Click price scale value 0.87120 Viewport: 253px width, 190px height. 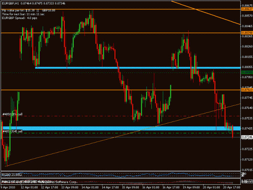[247, 160]
